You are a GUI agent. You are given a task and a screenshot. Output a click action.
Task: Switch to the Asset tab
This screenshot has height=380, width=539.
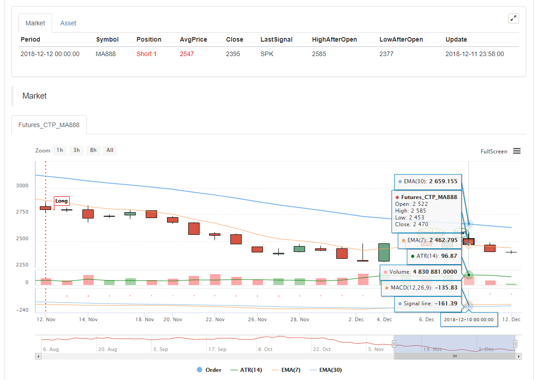point(68,23)
